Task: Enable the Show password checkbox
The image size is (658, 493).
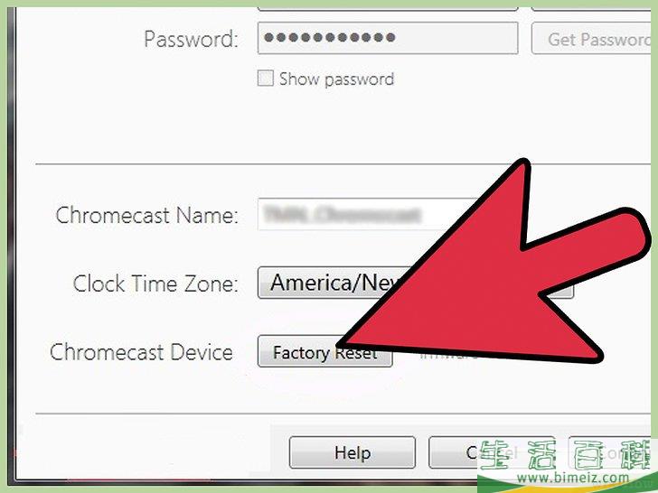Action: (265, 79)
